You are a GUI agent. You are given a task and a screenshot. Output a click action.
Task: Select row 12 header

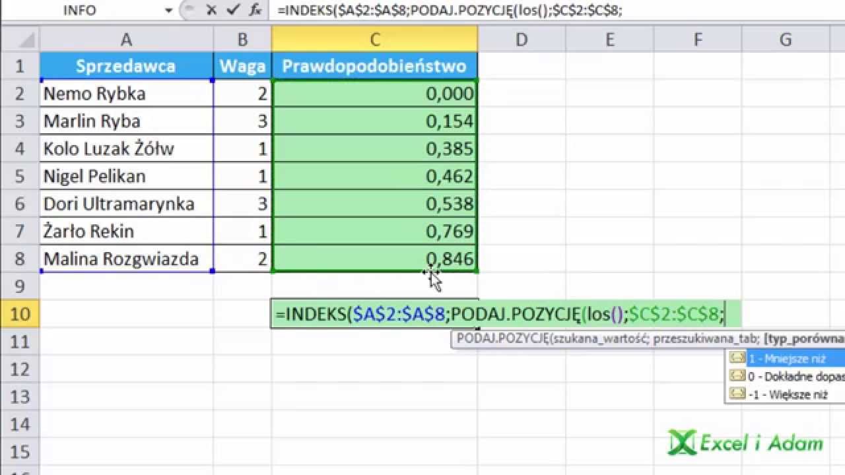click(20, 369)
